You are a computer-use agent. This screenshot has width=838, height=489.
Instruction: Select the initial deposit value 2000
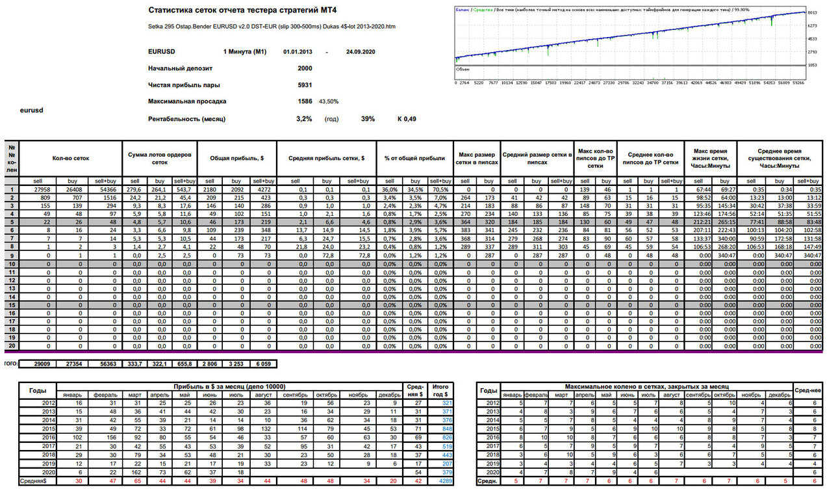pos(305,68)
